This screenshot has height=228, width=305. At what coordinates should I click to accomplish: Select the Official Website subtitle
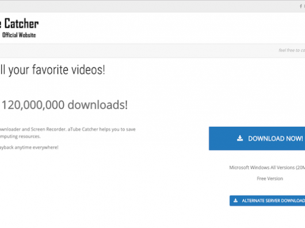coord(19,35)
